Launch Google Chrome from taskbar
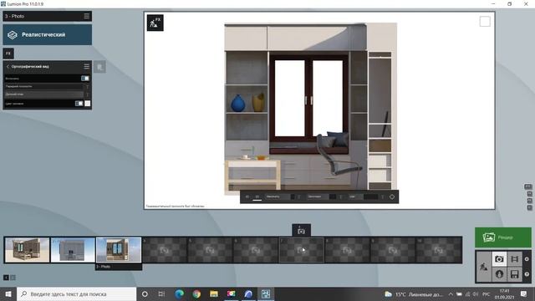Screen dimensions: 535x301 click(196, 293)
